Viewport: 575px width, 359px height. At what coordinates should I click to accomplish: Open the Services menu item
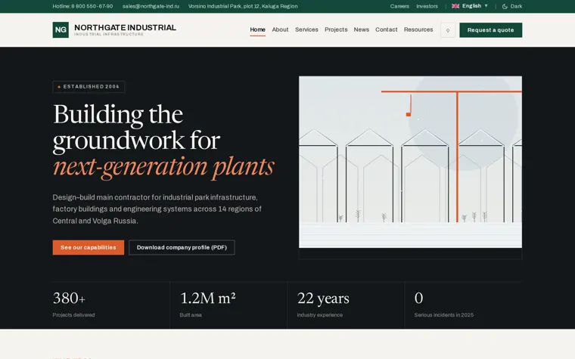pos(306,29)
